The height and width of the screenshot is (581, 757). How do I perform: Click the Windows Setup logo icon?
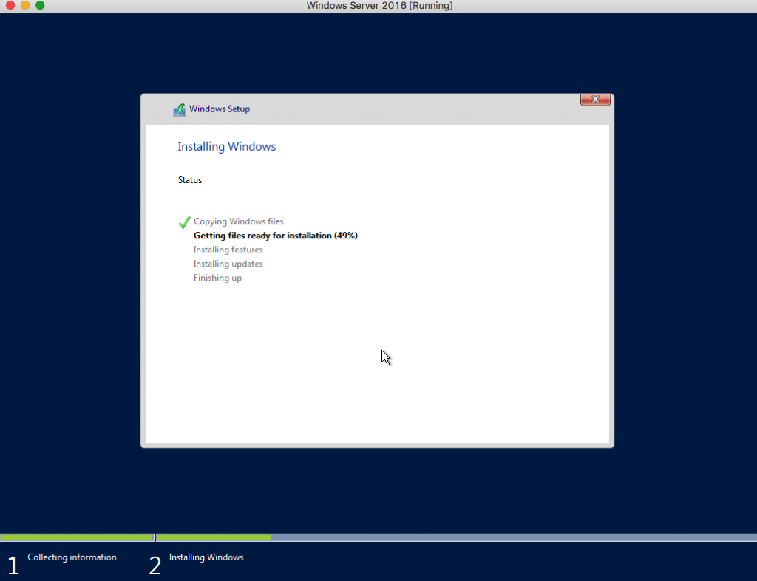[x=180, y=109]
